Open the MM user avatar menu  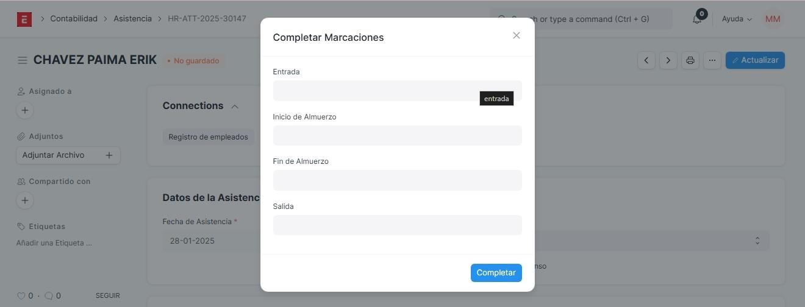point(772,19)
